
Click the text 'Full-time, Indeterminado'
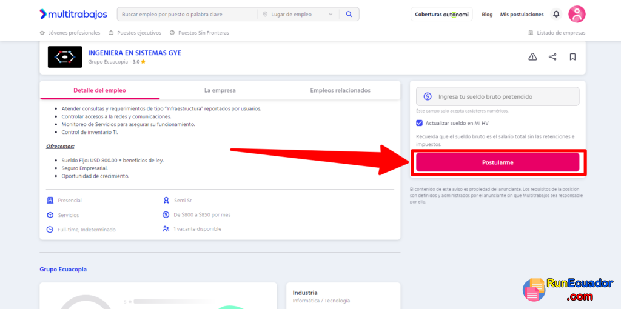tap(87, 230)
